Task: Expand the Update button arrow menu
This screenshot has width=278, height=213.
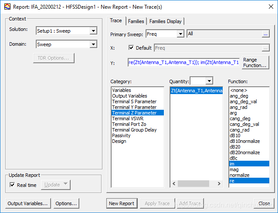Action: (x=65, y=184)
